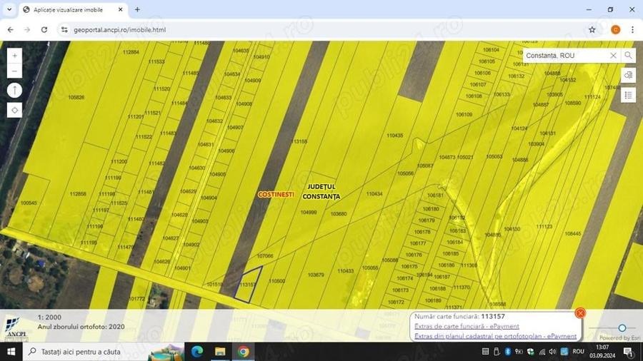Click parcel 104999 on the map
643x361 pixels.
coord(309,213)
